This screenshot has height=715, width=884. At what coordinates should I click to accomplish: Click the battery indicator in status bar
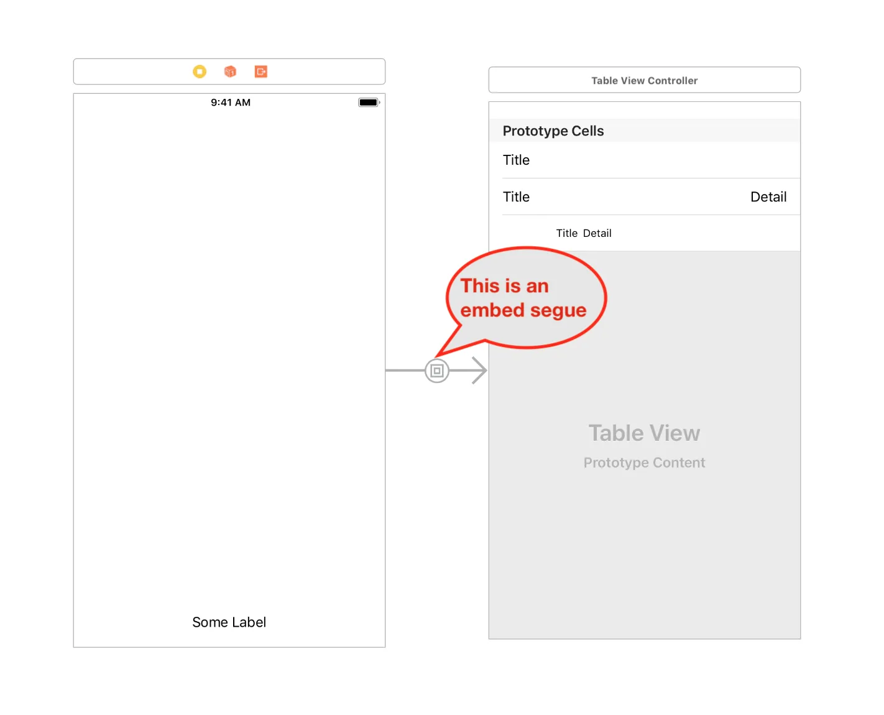[x=369, y=103]
